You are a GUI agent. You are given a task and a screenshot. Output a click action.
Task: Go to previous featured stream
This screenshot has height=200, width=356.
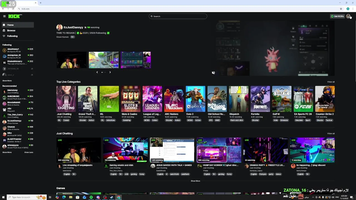tap(97, 72)
